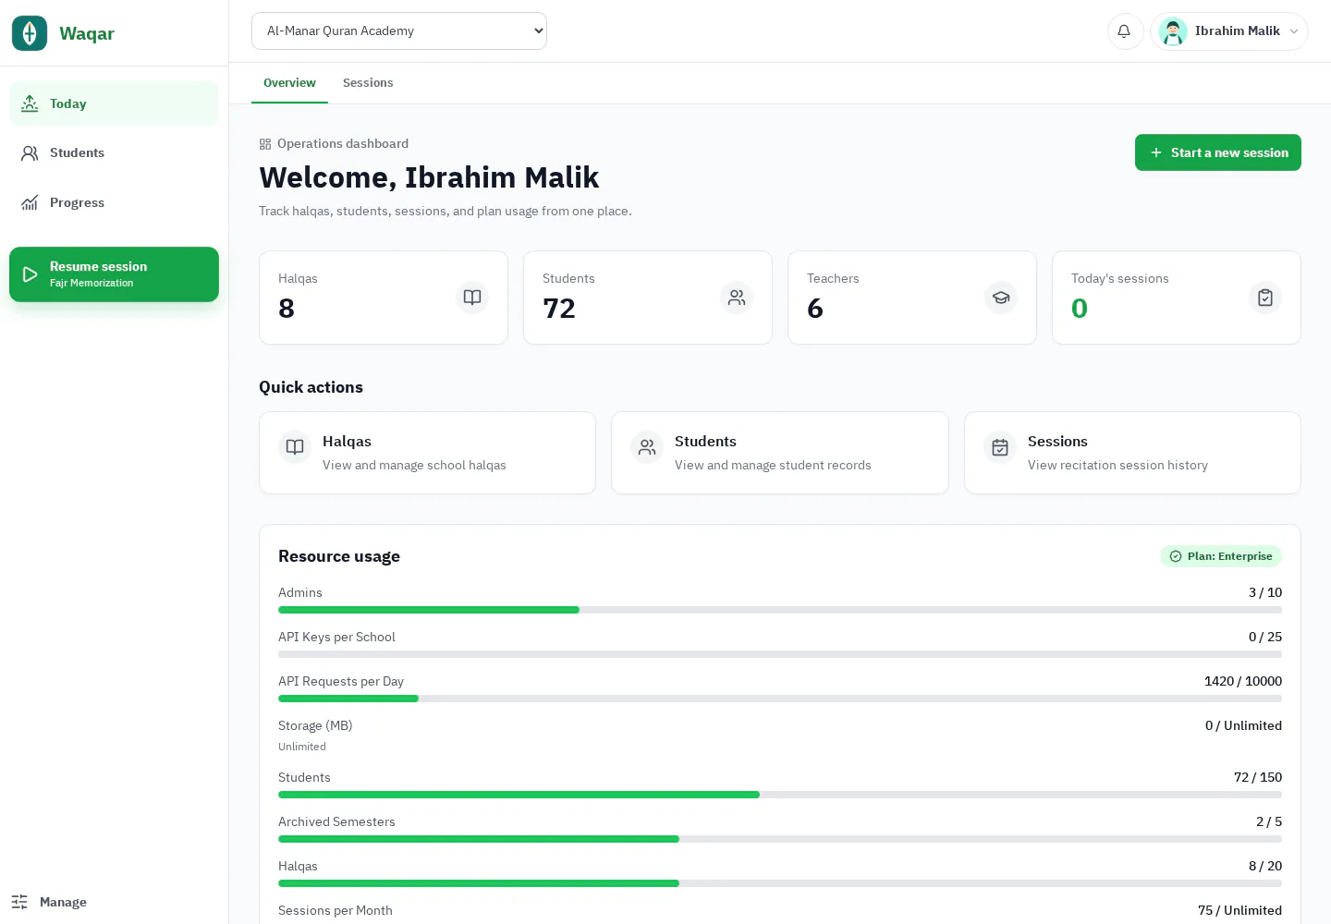This screenshot has width=1331, height=924.
Task: Click the Students count stat card
Action: [648, 298]
